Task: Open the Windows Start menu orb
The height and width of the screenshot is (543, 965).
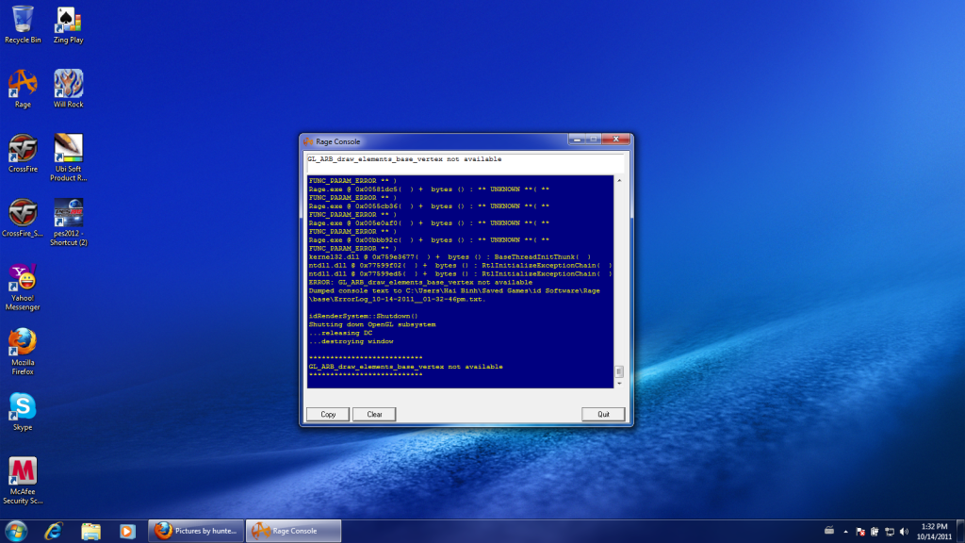Action: coord(16,531)
